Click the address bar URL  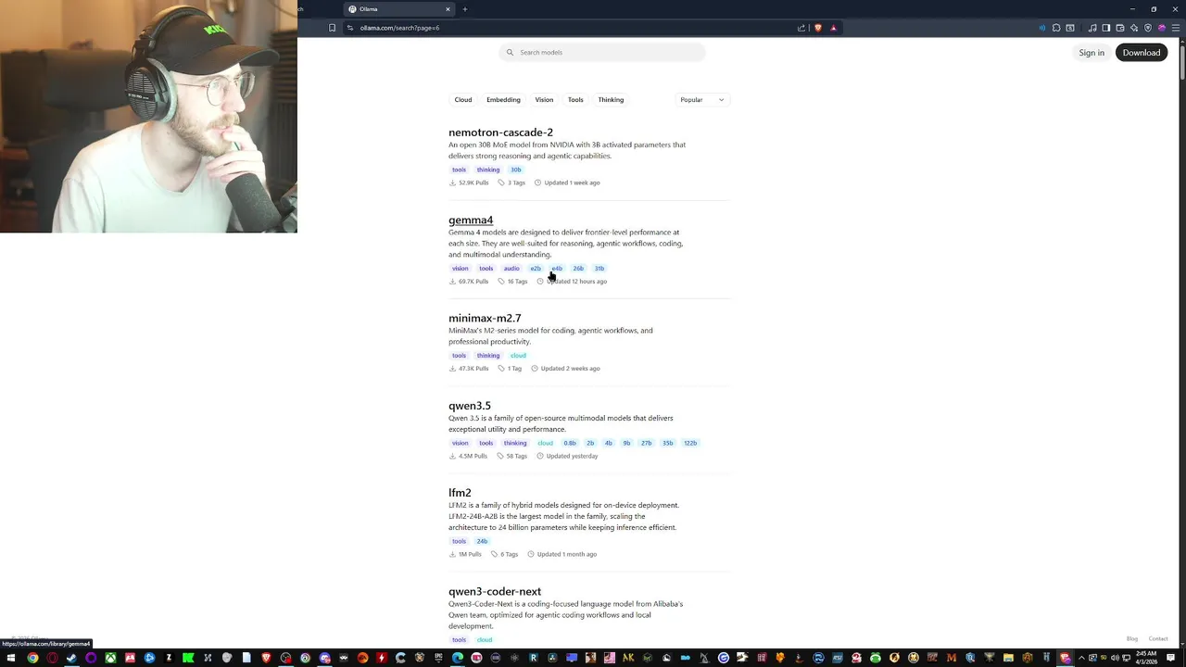399,28
